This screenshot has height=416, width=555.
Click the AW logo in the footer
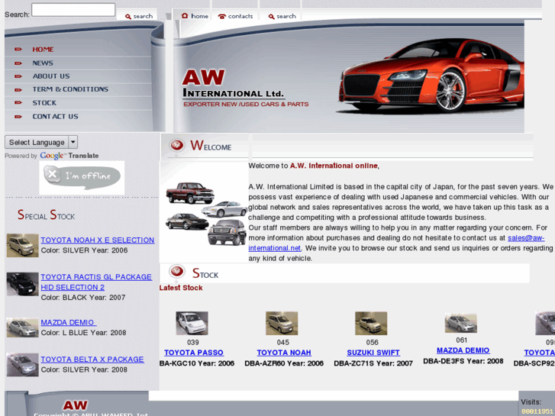76,405
